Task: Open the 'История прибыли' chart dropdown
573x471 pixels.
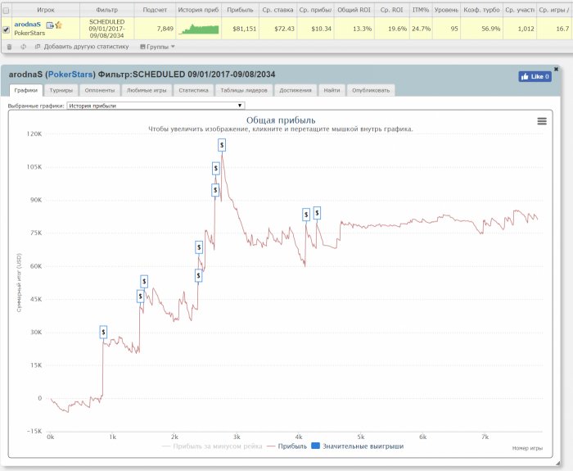Action: [156, 106]
